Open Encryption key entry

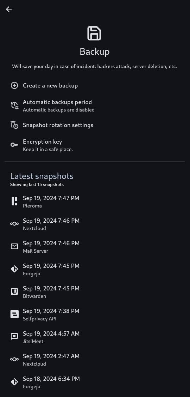point(95,145)
